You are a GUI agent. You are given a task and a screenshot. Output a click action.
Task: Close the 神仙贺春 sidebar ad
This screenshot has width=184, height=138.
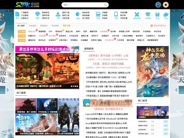pos(167,48)
